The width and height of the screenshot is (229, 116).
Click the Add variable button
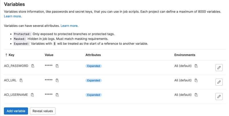click(16, 111)
